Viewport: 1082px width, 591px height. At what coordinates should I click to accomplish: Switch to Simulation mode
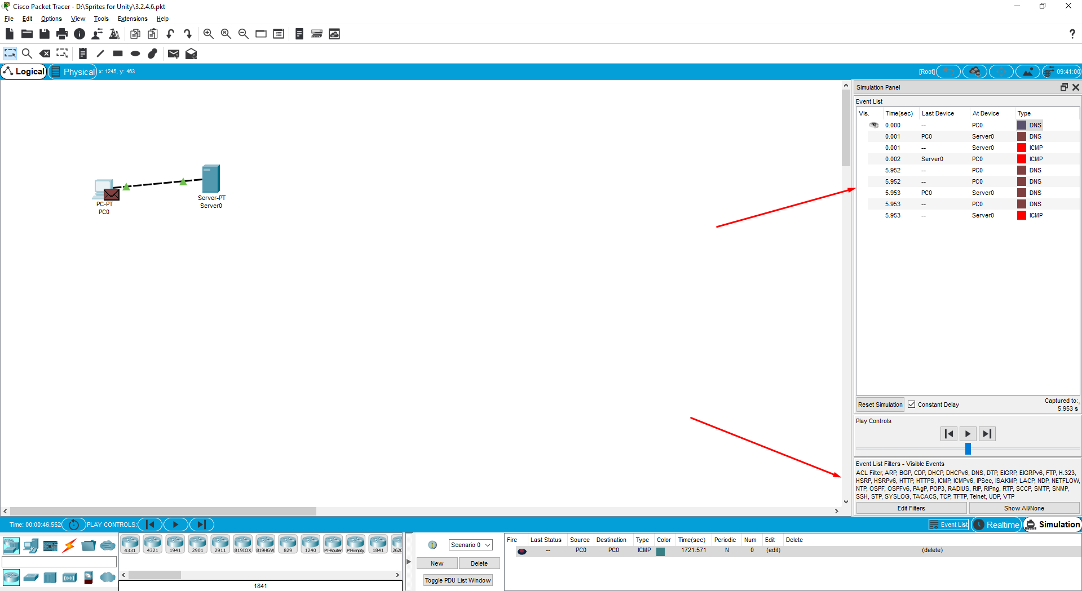click(x=1052, y=525)
